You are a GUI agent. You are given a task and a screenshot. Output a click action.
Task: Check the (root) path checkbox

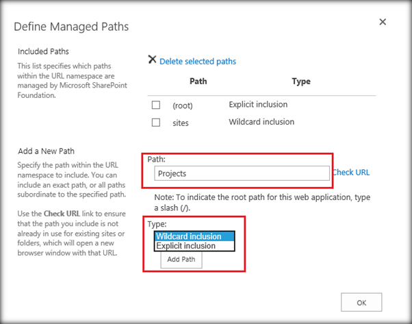pyautogui.click(x=156, y=105)
